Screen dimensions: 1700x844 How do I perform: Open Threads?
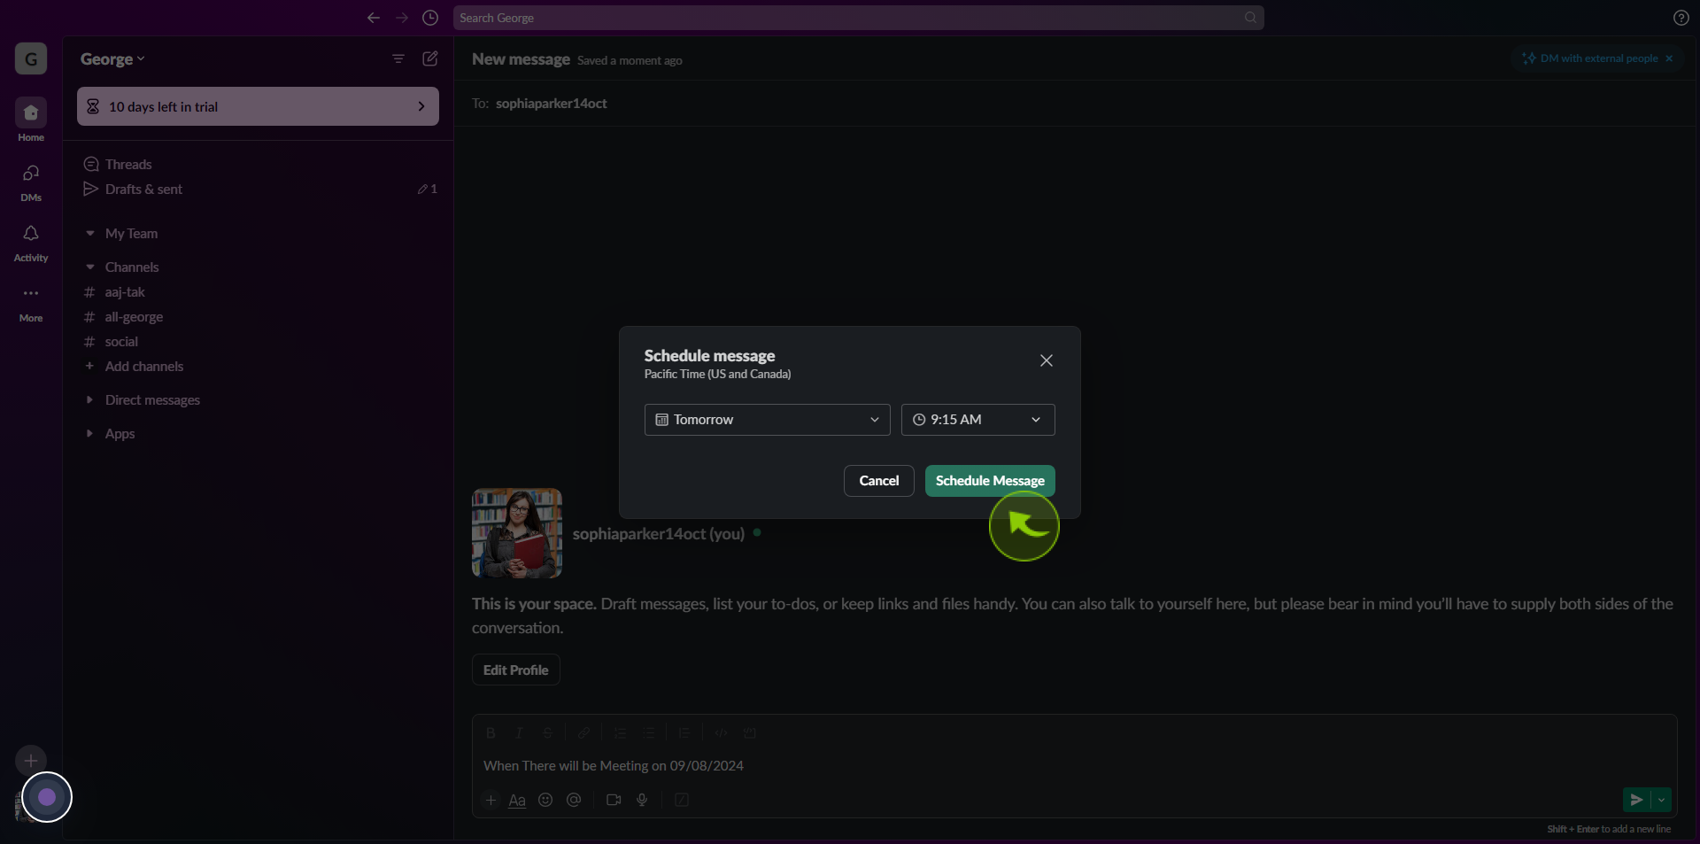pos(128,165)
